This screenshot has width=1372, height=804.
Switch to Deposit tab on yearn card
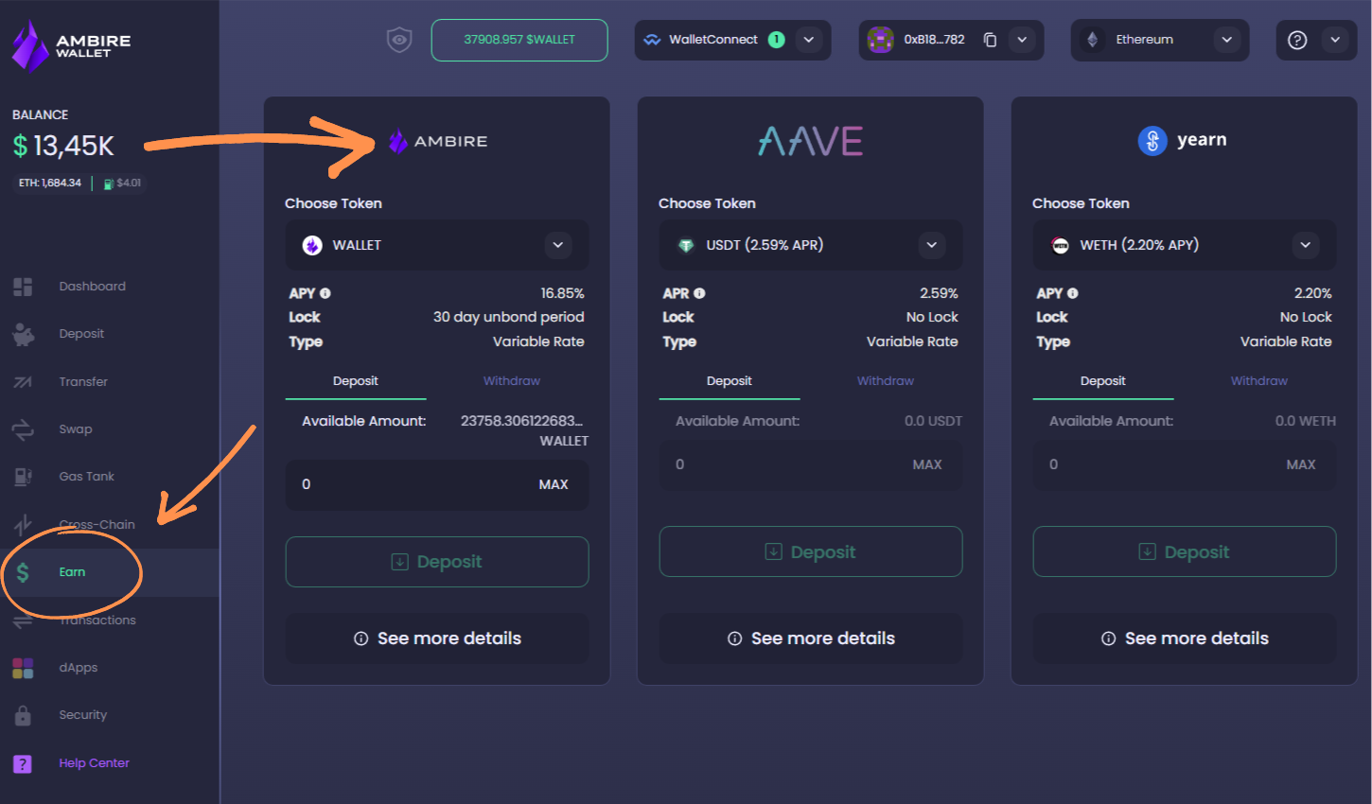1103,381
